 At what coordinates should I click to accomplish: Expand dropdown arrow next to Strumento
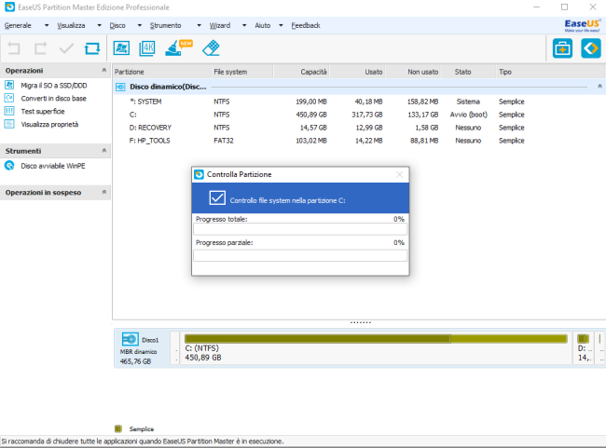199,25
